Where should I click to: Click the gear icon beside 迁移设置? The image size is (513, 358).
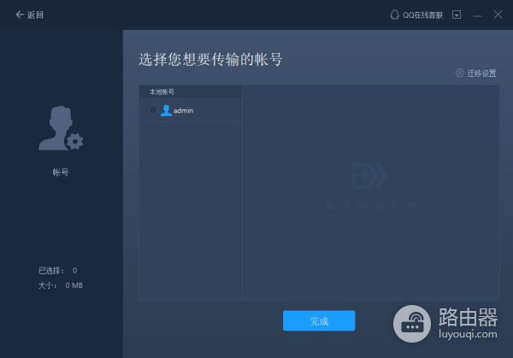point(460,73)
